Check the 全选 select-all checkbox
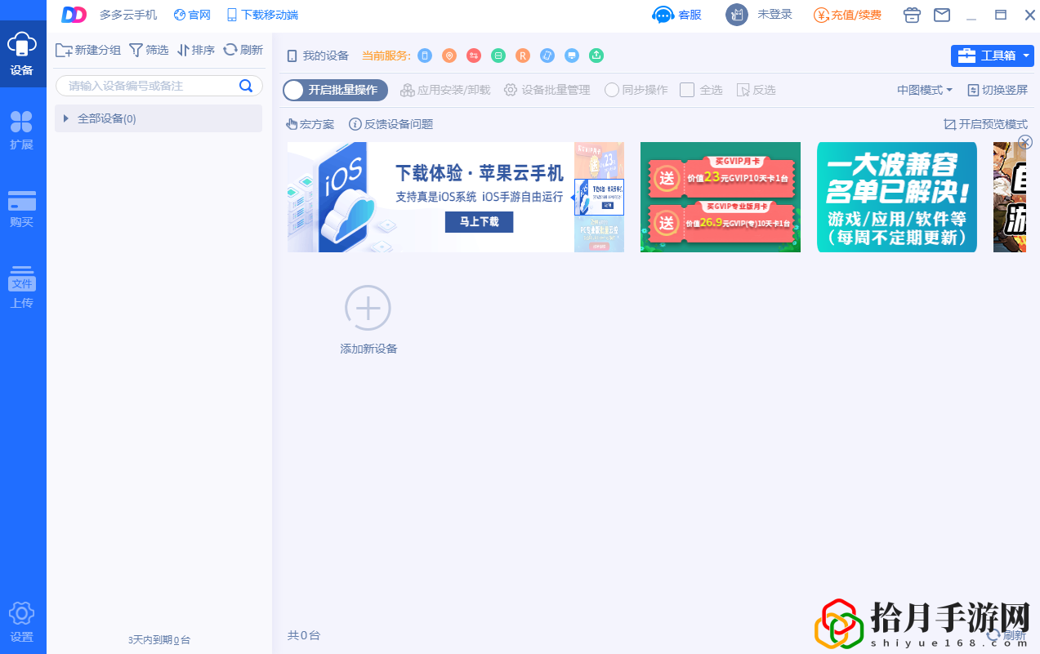1040x654 pixels. coord(687,90)
